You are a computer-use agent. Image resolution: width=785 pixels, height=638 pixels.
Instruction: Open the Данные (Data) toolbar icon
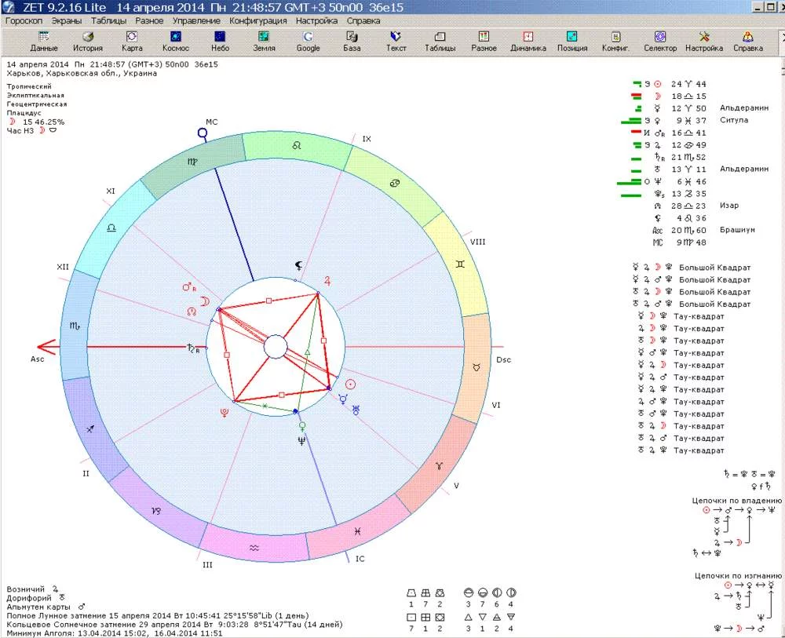[x=44, y=41]
